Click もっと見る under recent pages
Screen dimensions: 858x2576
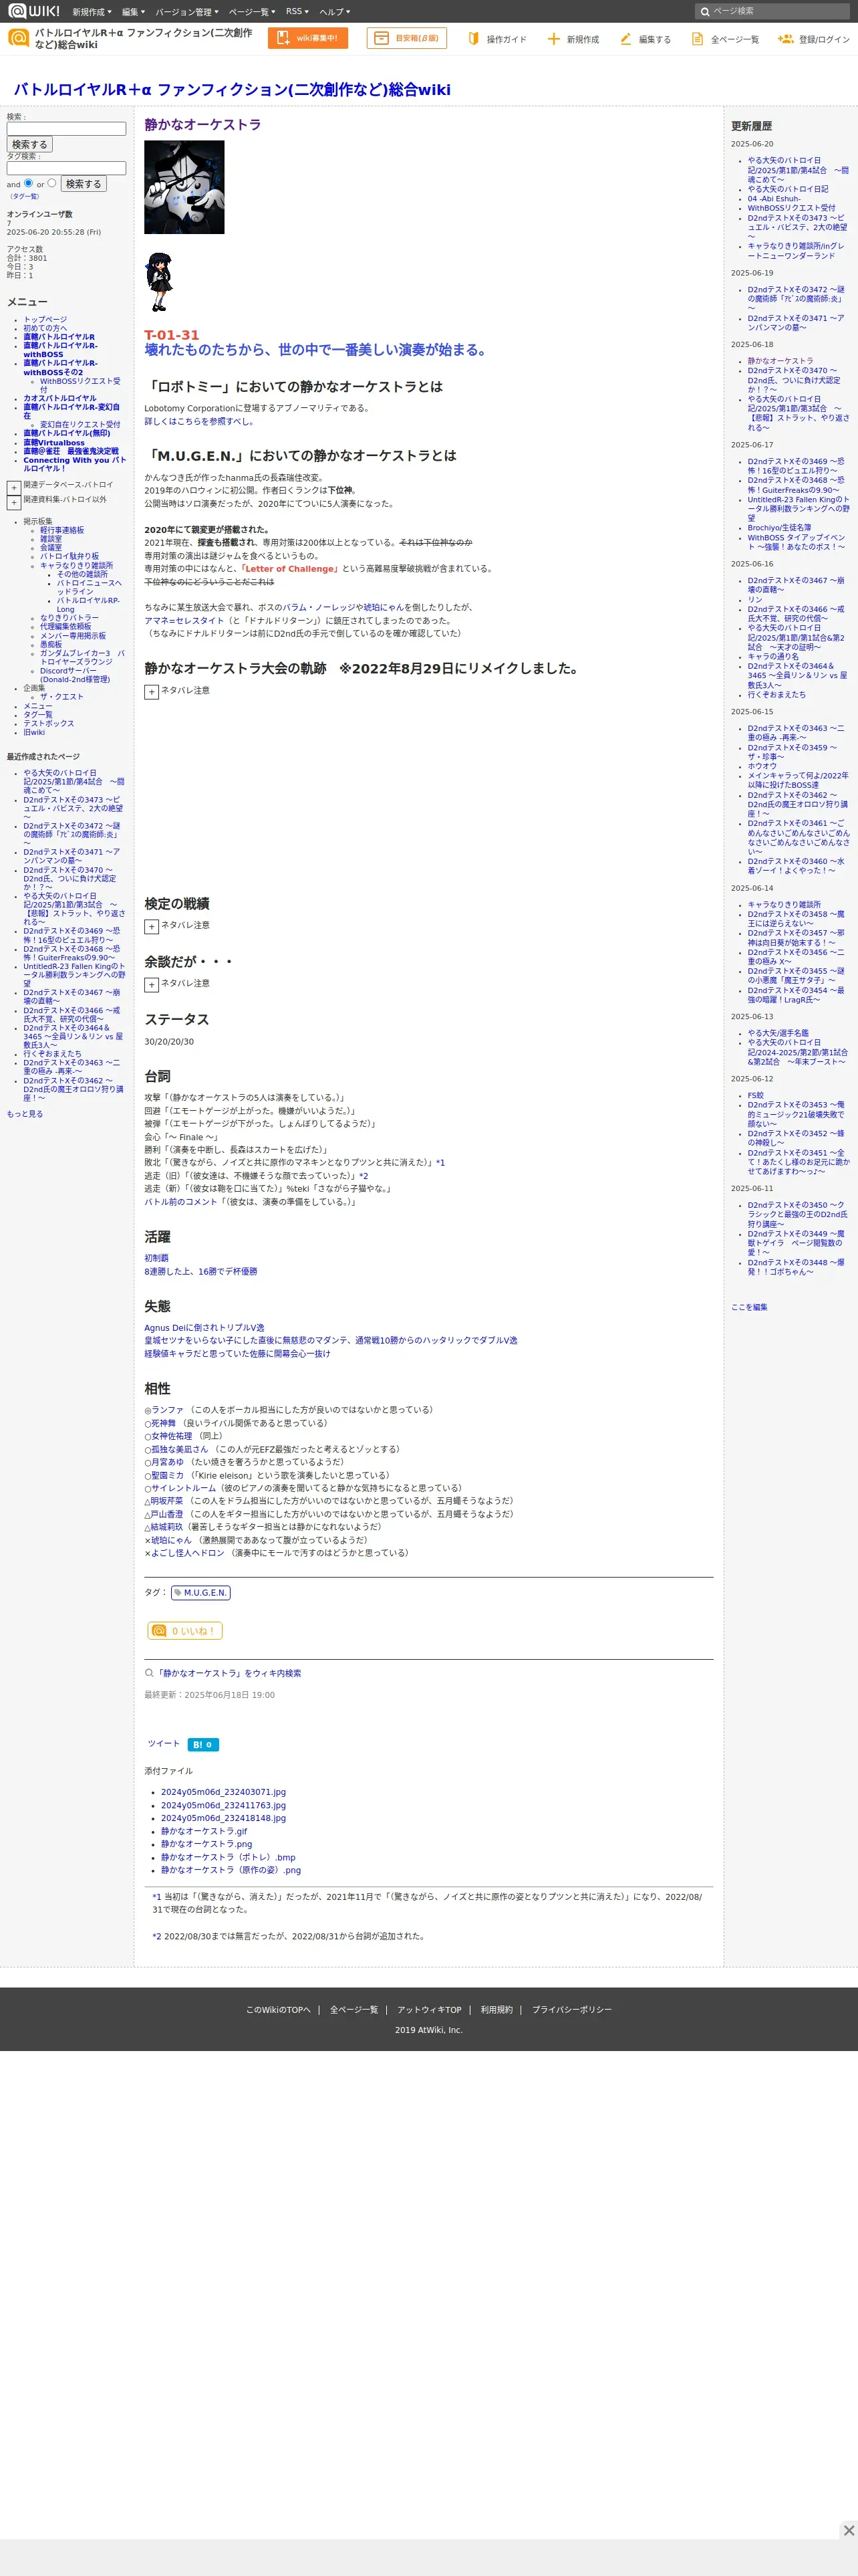click(25, 1114)
